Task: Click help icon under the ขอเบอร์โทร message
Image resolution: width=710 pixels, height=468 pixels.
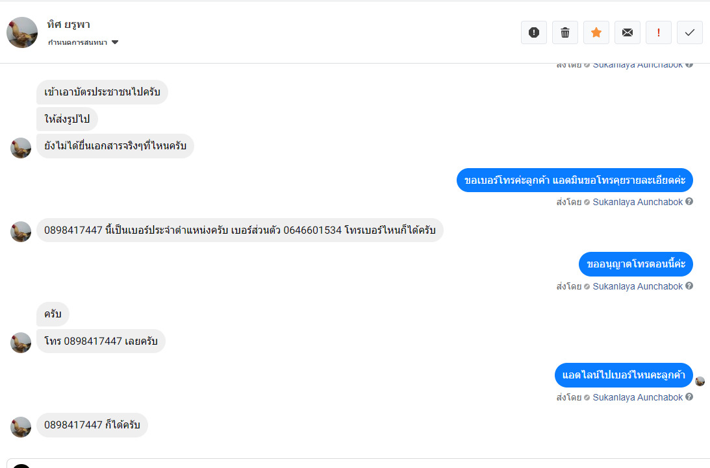Action: tap(689, 201)
